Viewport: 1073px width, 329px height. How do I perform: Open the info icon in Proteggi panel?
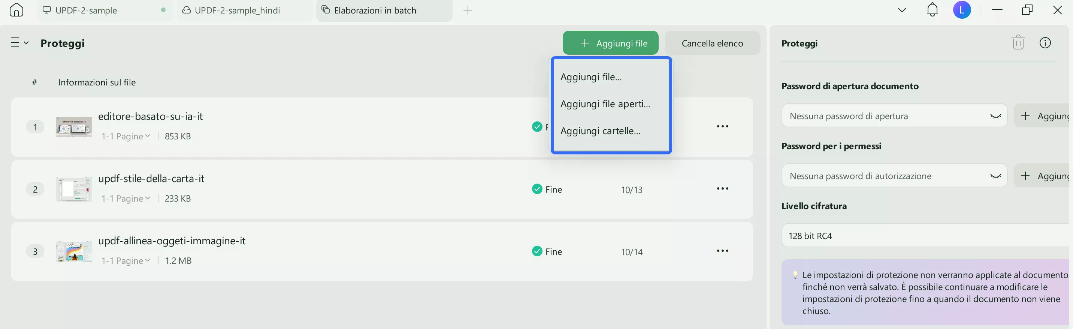(1045, 42)
